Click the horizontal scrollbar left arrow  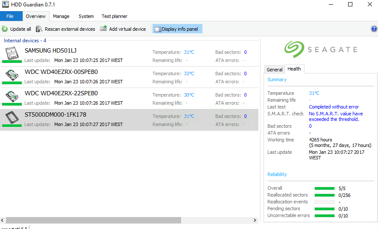coord(3,220)
